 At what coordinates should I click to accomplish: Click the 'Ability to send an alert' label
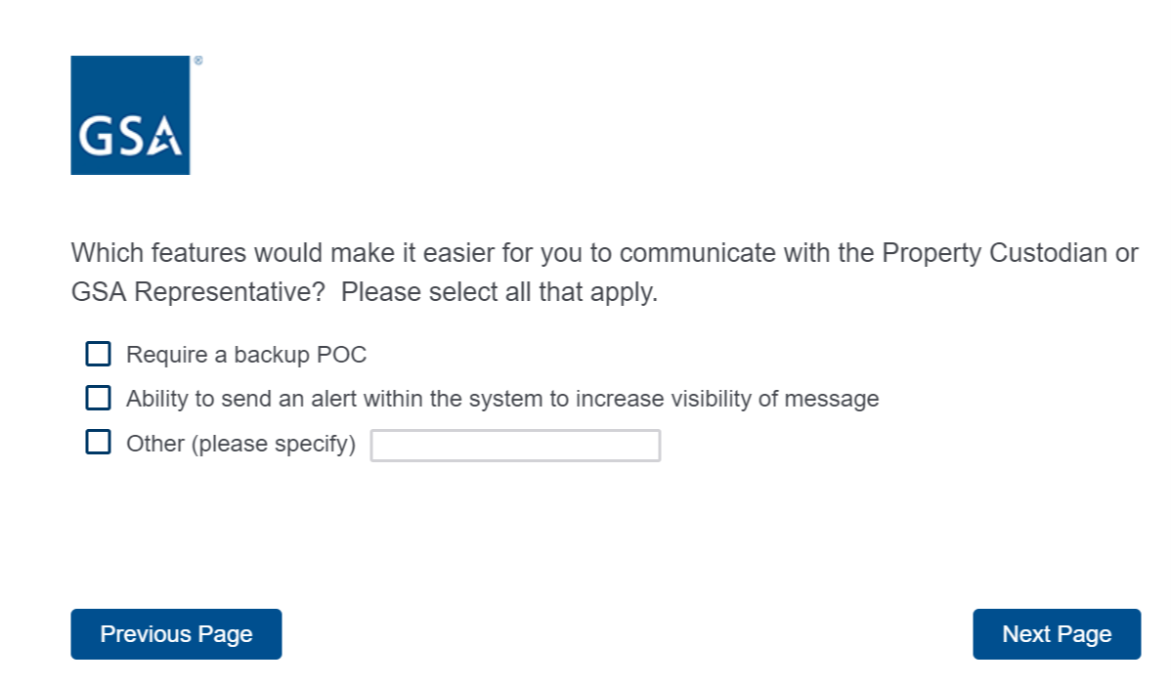(502, 399)
